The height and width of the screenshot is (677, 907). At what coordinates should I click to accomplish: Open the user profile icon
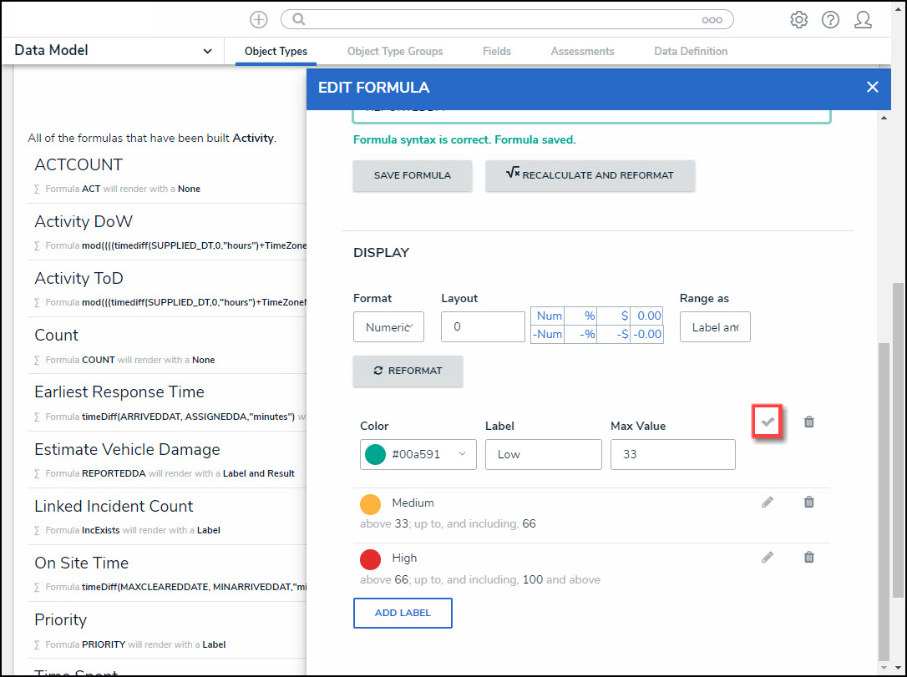tap(863, 19)
